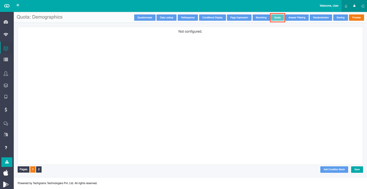Click the orange Preview button
The width and height of the screenshot is (367, 189).
point(356,17)
